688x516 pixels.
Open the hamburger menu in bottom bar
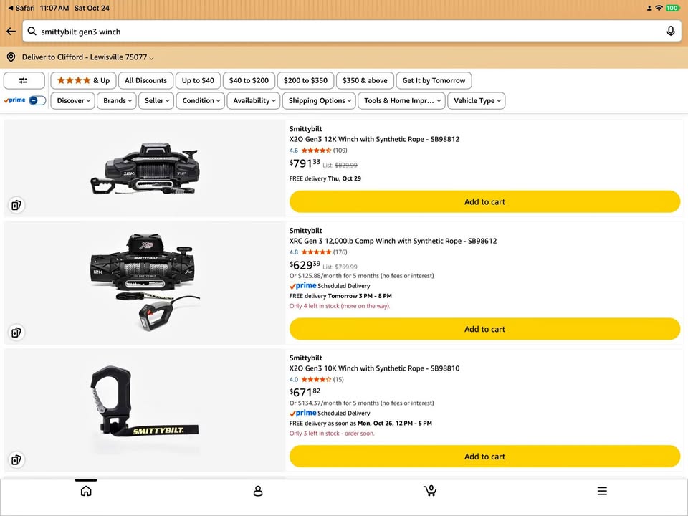click(602, 491)
